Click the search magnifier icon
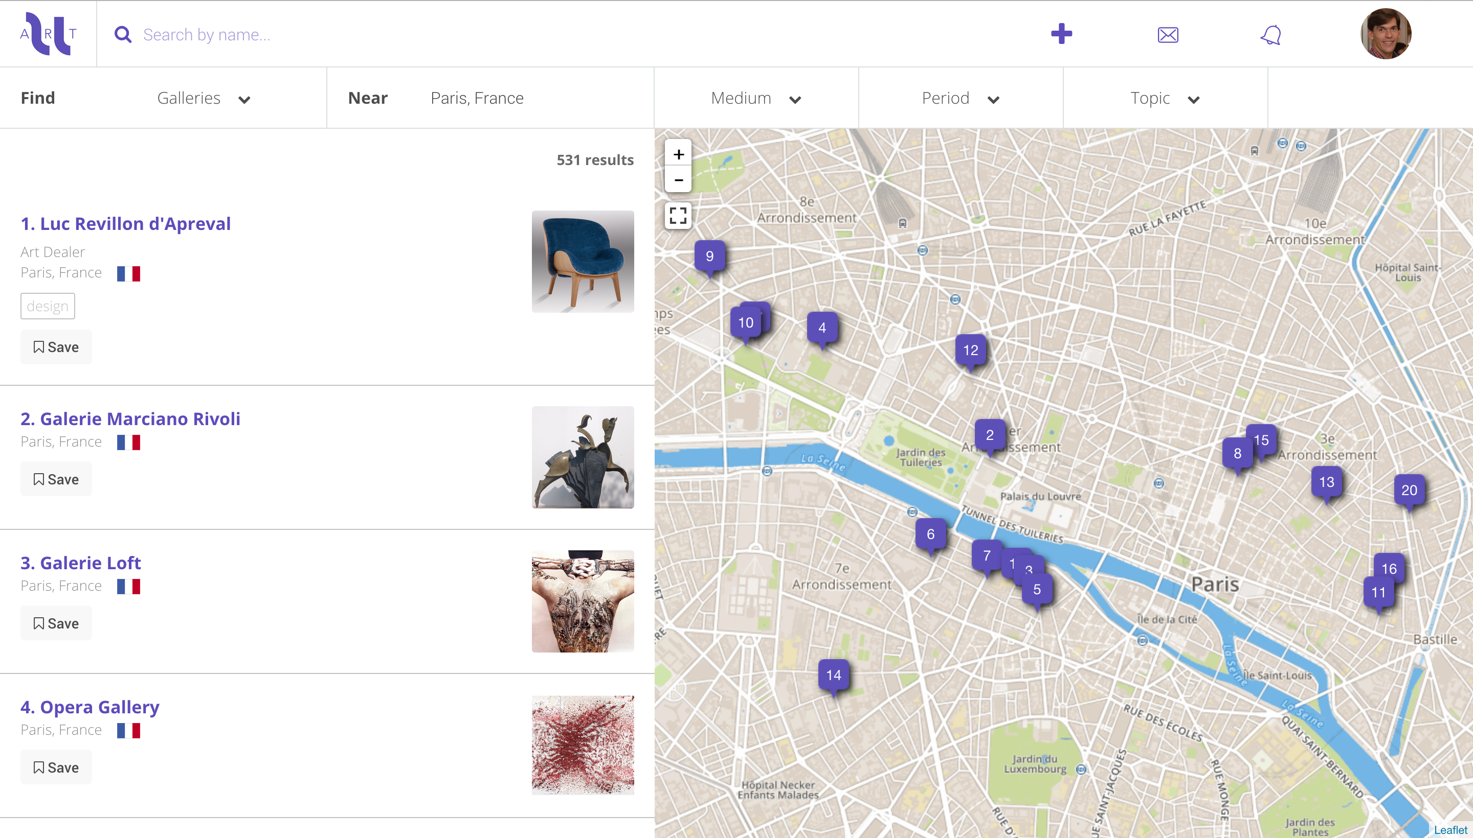This screenshot has height=838, width=1473. tap(123, 35)
